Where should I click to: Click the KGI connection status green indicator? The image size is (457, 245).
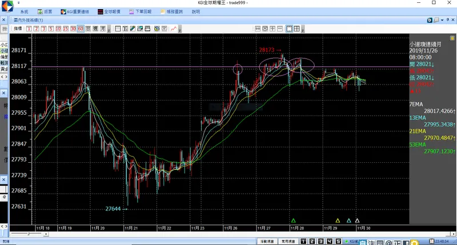point(347,242)
